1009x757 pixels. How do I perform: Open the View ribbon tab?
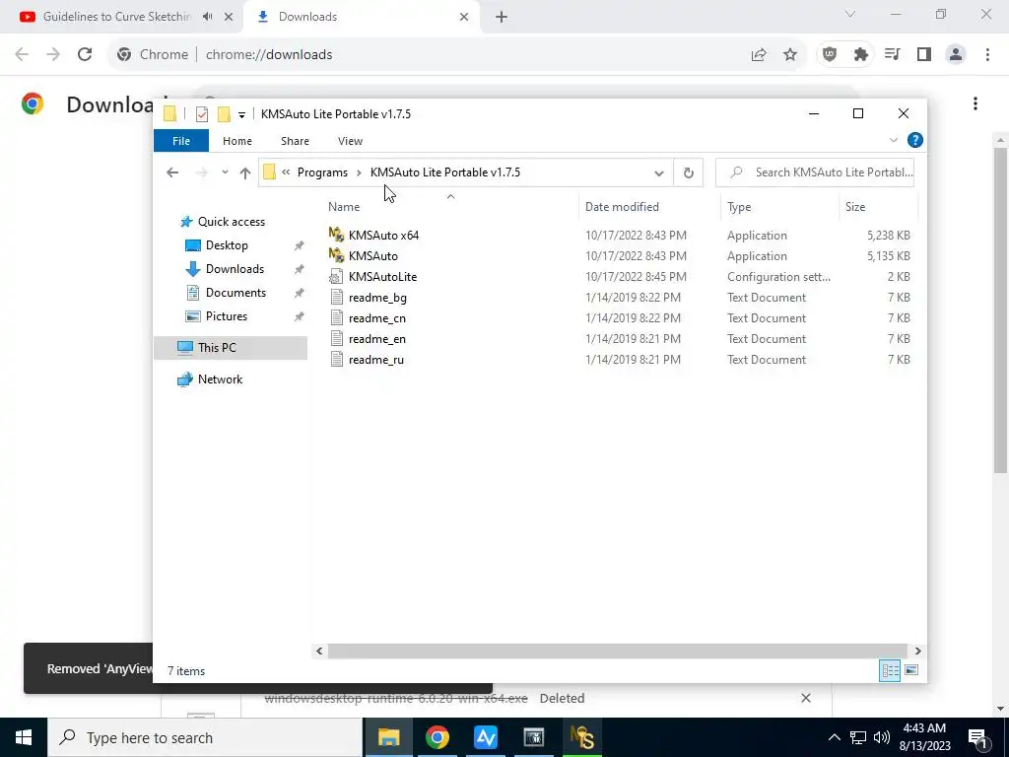tap(350, 141)
